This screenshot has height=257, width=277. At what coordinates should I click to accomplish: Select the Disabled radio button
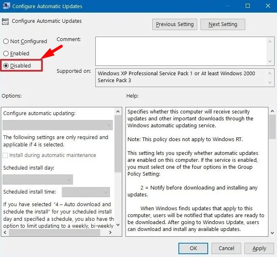tap(6, 65)
